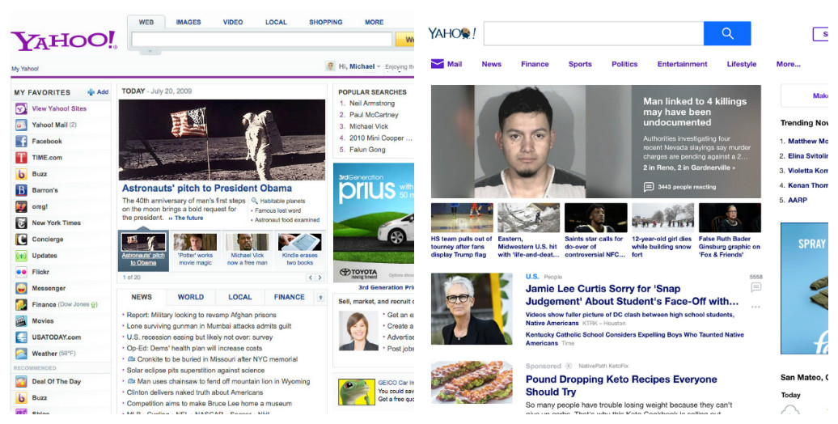Open Entertainment in the new Yahoo navigation
Viewport: 838px width, 424px height.
click(x=682, y=64)
